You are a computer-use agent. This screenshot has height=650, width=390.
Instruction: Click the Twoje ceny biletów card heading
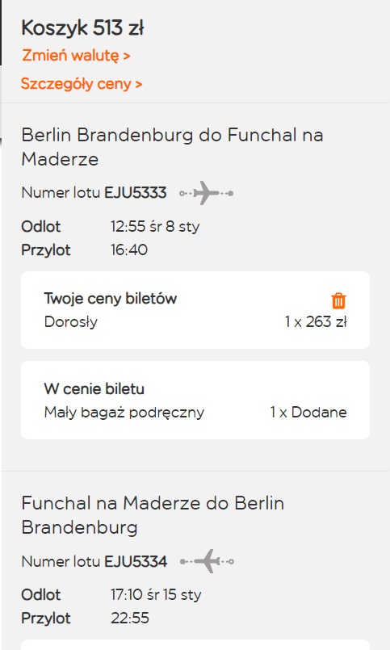pos(111,298)
